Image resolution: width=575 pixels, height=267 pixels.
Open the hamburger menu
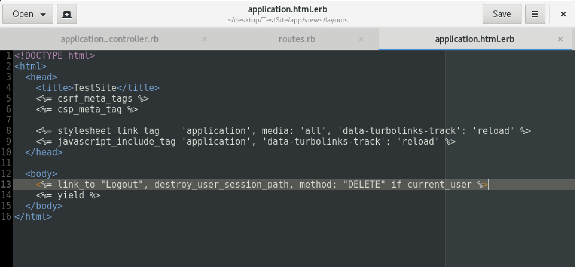[535, 14]
